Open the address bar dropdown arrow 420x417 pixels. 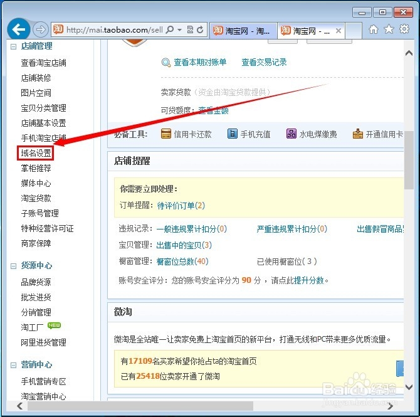coord(180,29)
